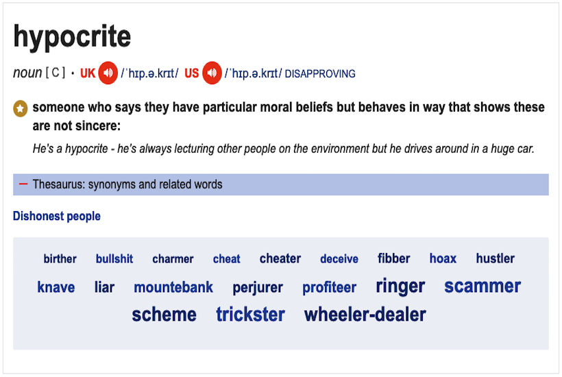Open the mountebank entry
Screen dimensions: 562x377
pos(173,287)
